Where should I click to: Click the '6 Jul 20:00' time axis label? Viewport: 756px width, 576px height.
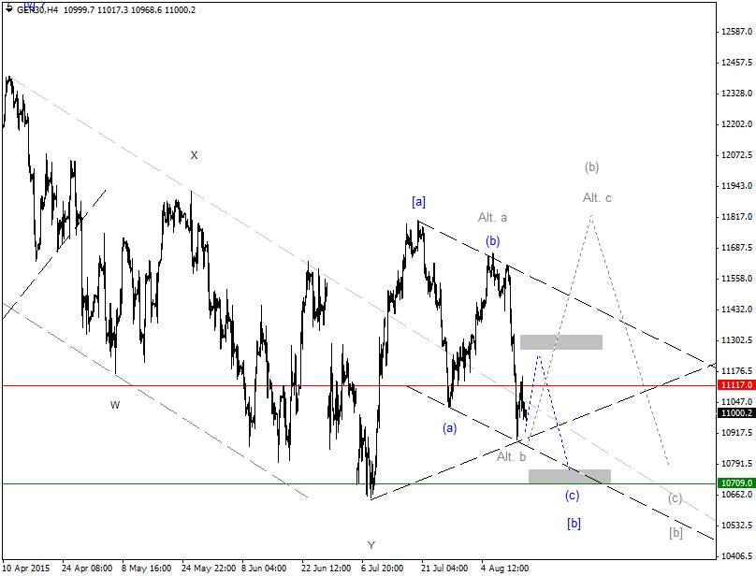click(x=383, y=569)
